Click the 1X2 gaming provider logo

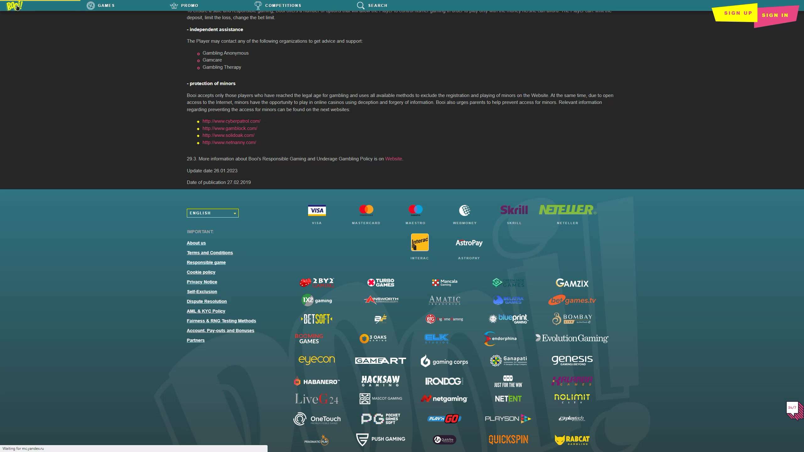pyautogui.click(x=317, y=300)
